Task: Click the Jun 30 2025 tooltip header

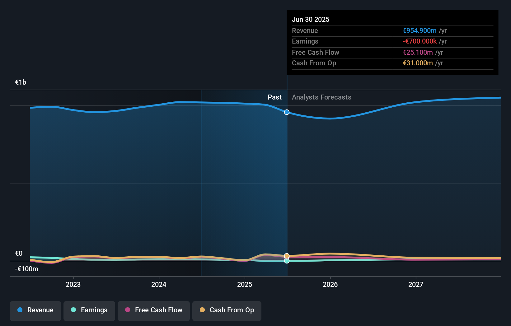Action: click(x=311, y=19)
